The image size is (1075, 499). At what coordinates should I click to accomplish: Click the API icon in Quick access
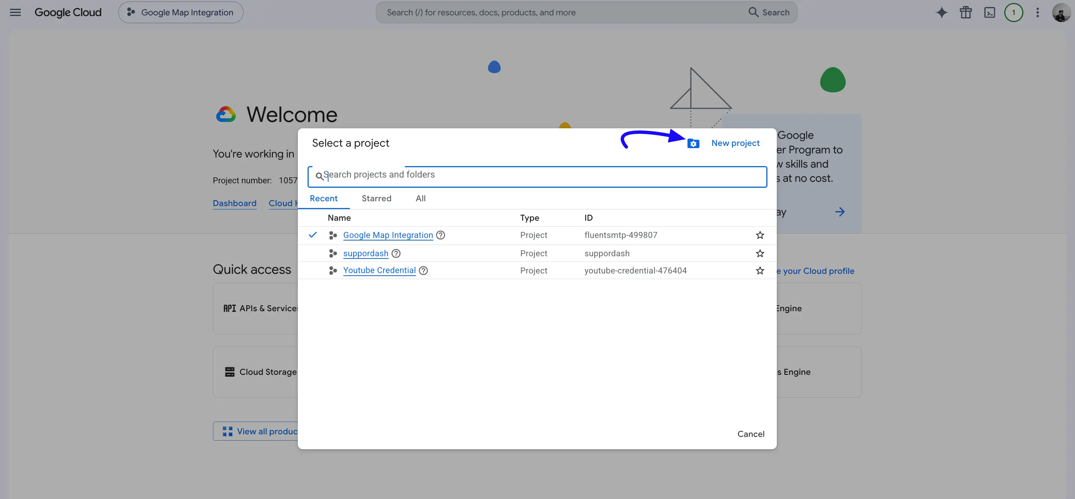click(x=229, y=308)
